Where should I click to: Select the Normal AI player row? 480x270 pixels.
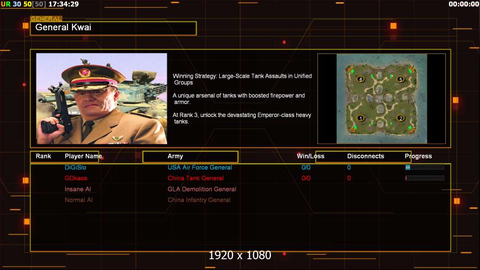point(78,200)
